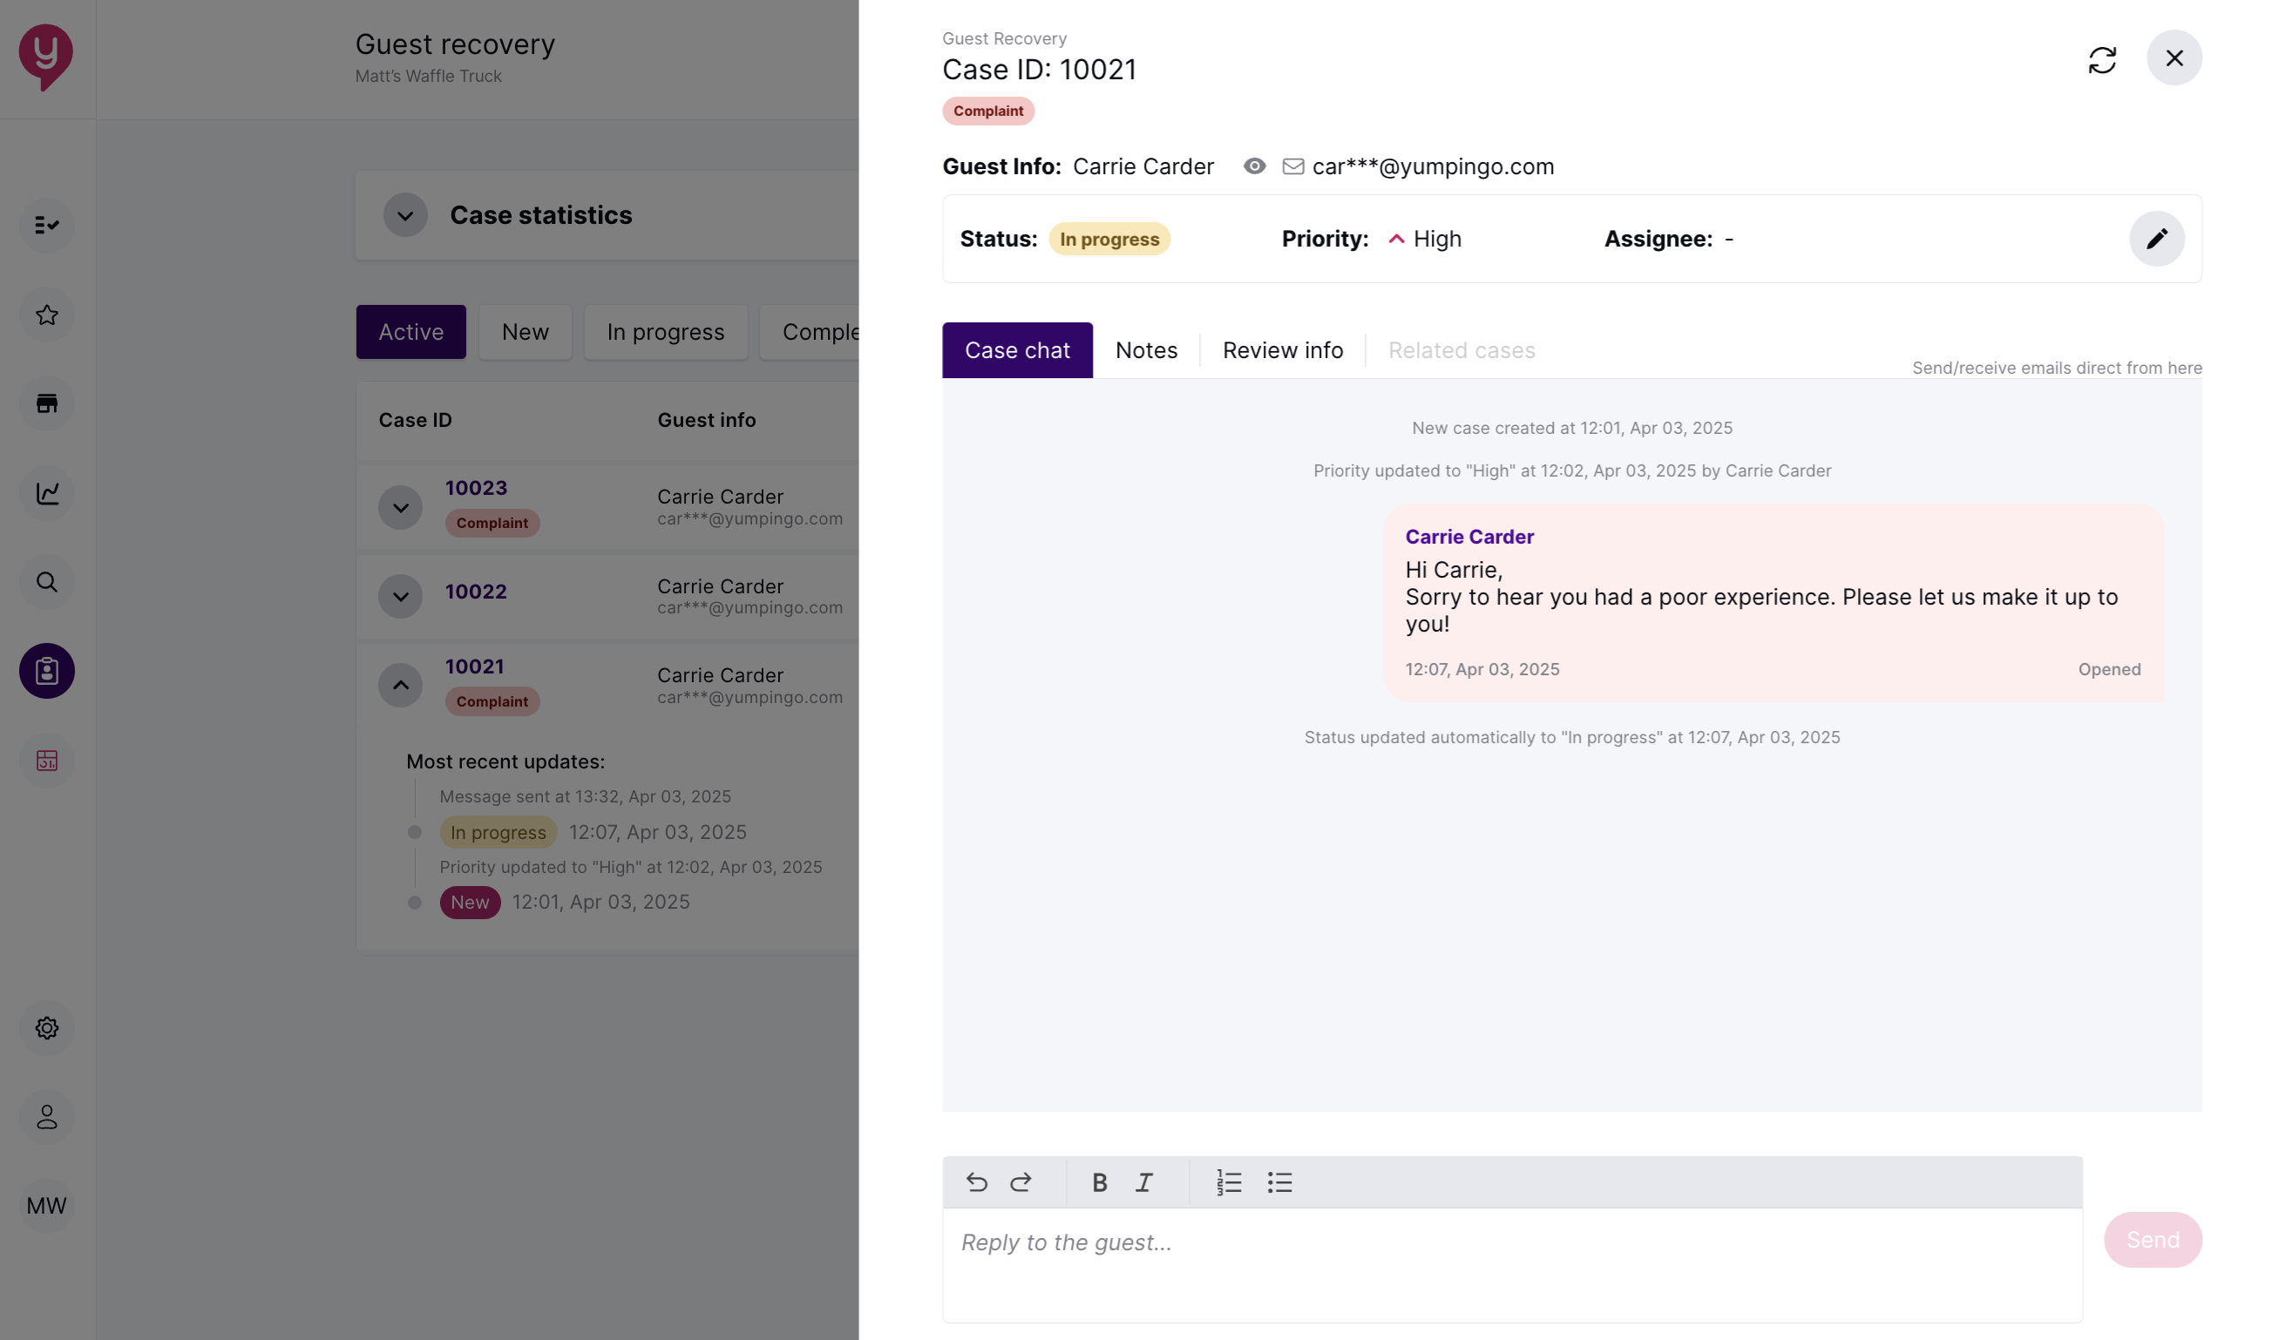The image size is (2285, 1340).
Task: Click the Send reply button
Action: (x=2152, y=1239)
